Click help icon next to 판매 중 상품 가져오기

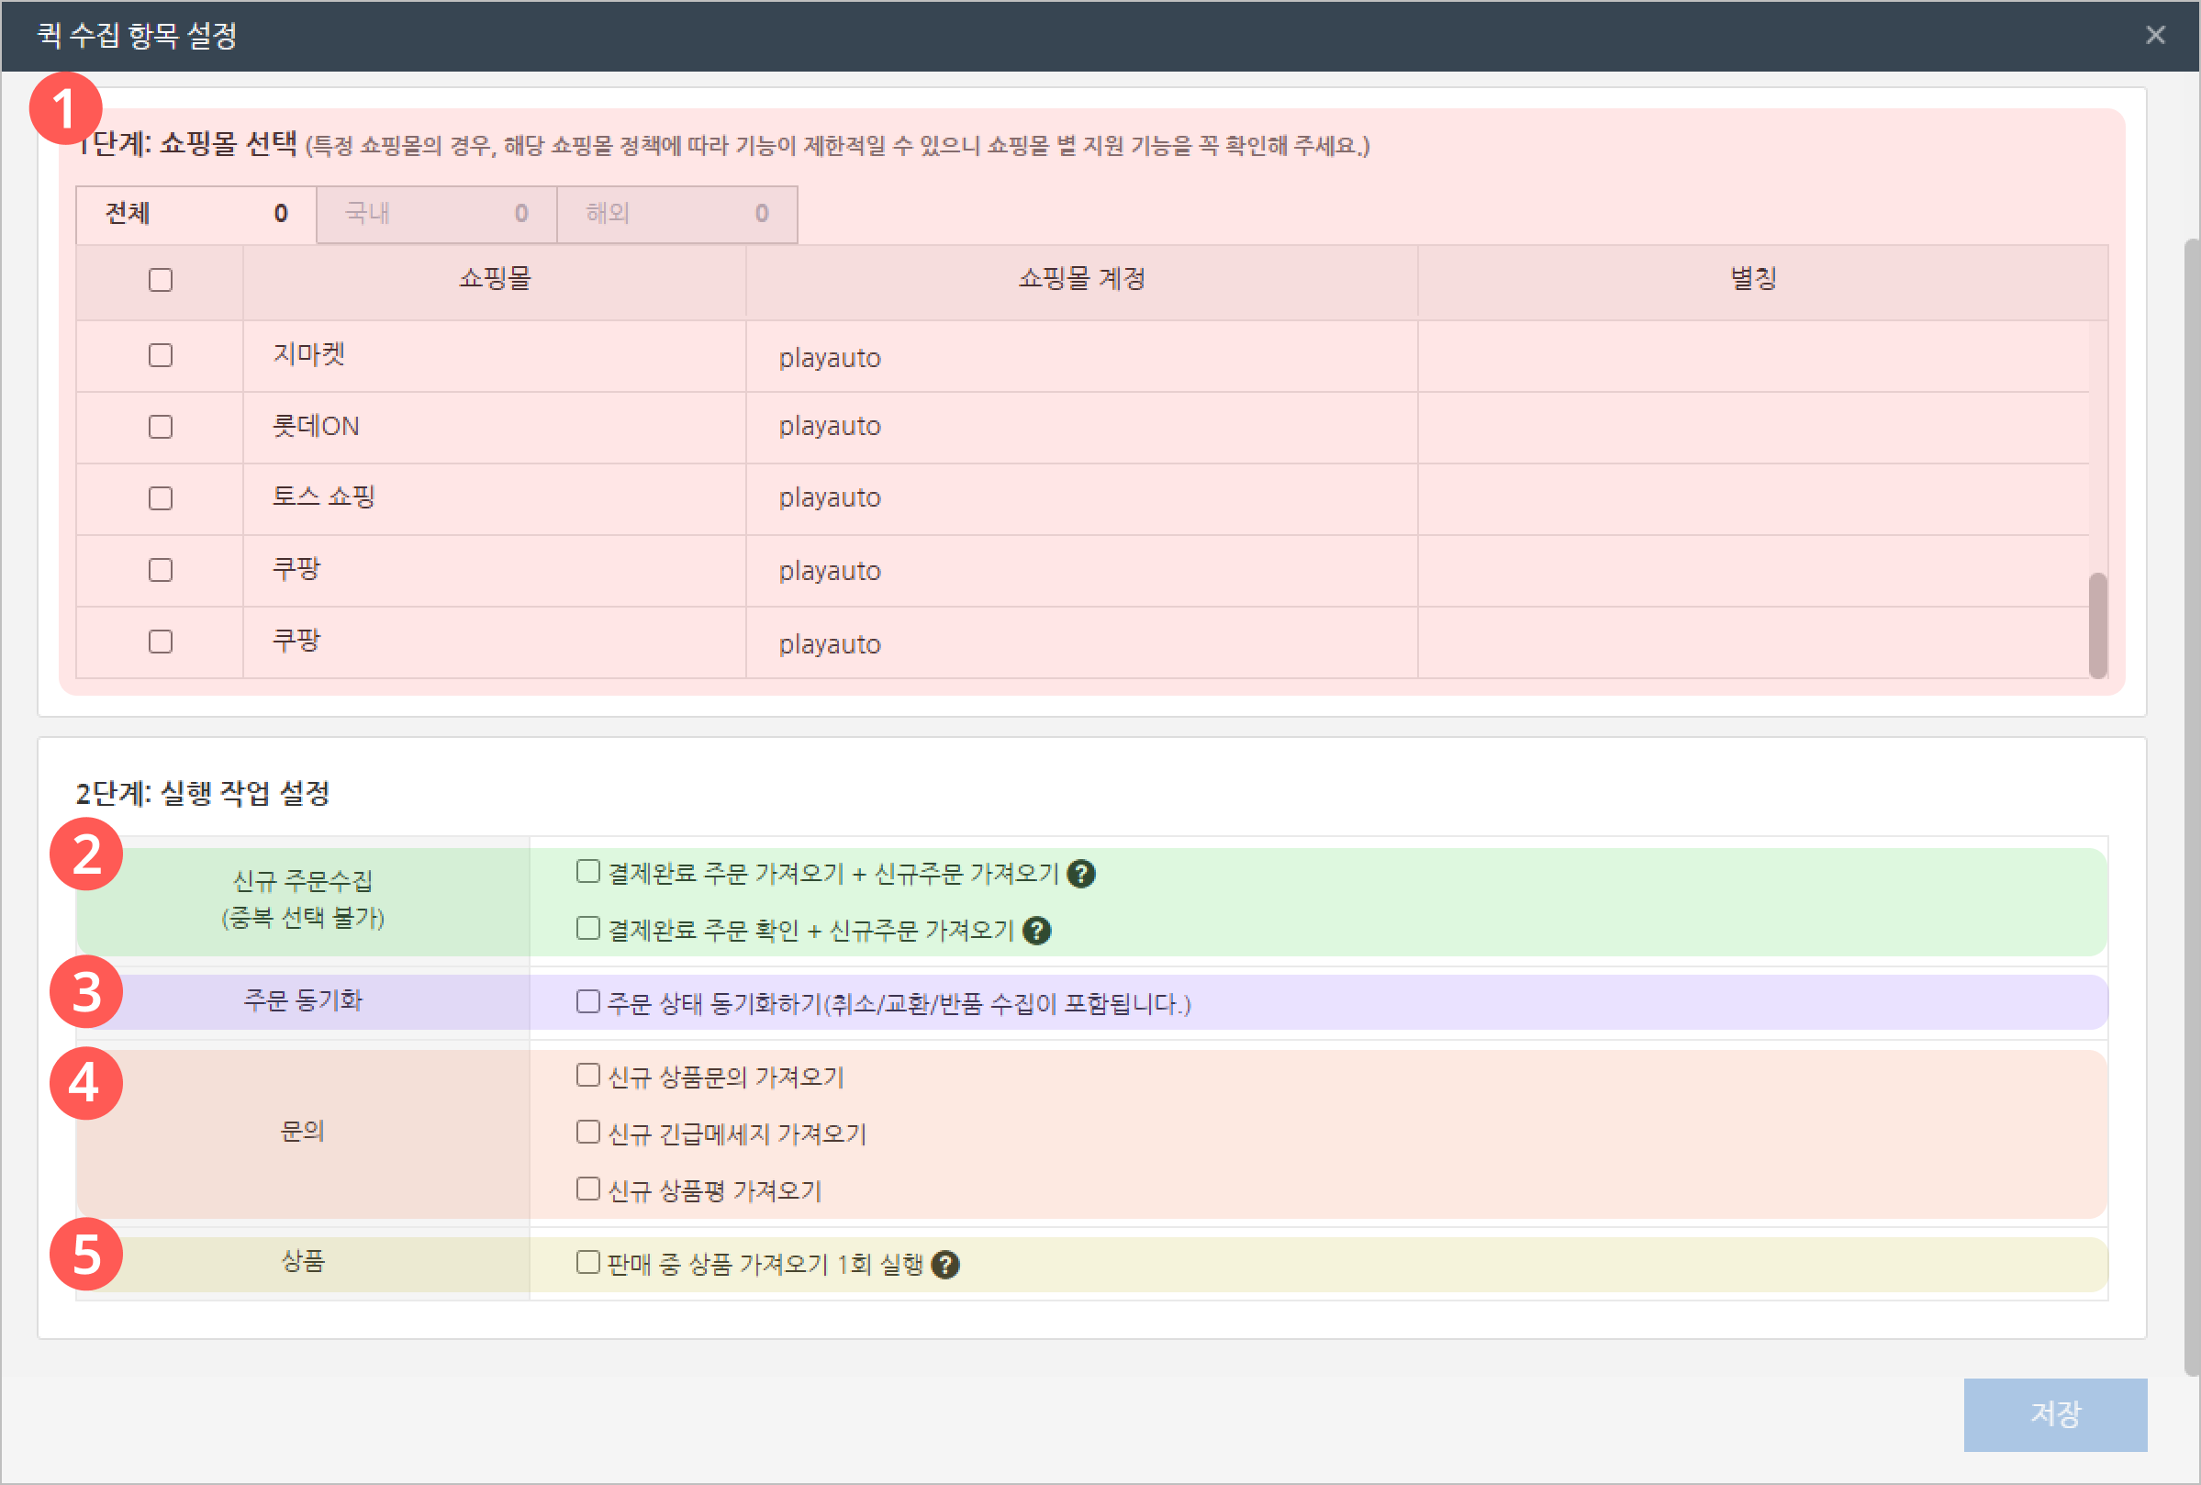945,1265
